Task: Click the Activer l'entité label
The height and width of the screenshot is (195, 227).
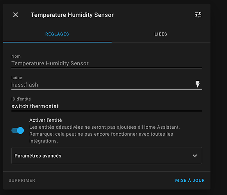Action: click(46, 120)
